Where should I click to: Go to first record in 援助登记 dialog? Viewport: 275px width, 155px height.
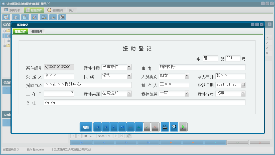97,127
